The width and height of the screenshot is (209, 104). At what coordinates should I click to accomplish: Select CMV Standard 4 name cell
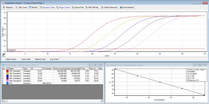[x=16, y=78]
